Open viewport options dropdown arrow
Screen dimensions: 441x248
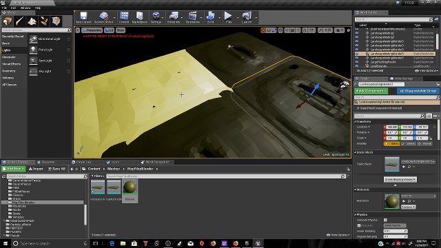pos(78,30)
